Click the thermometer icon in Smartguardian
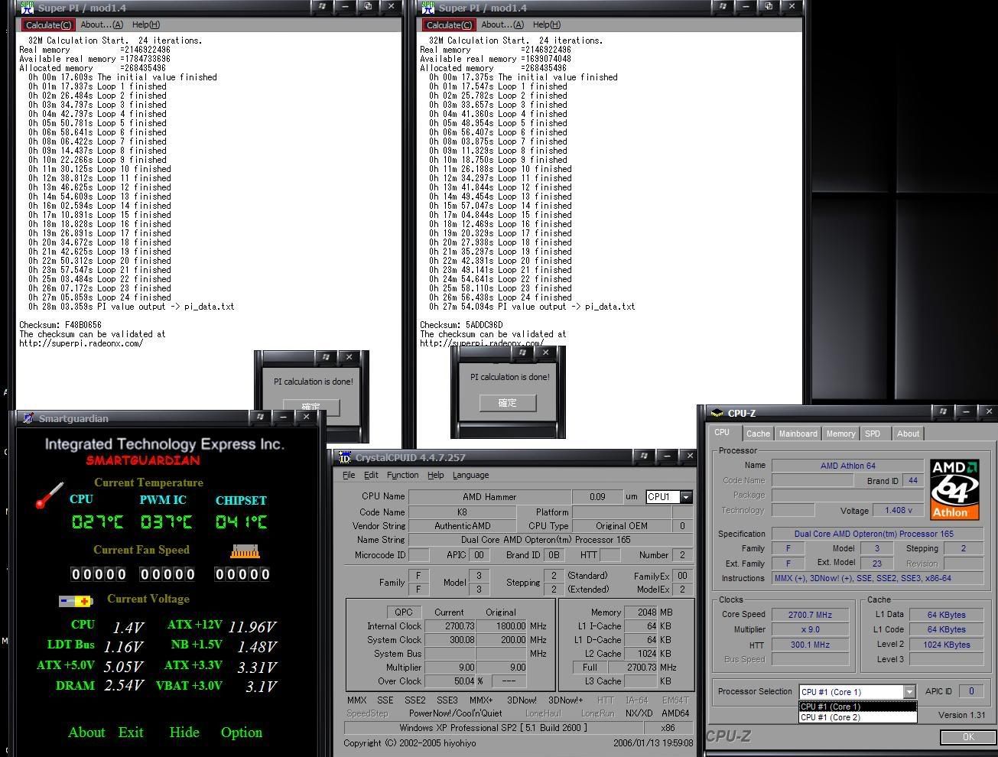 (50, 495)
